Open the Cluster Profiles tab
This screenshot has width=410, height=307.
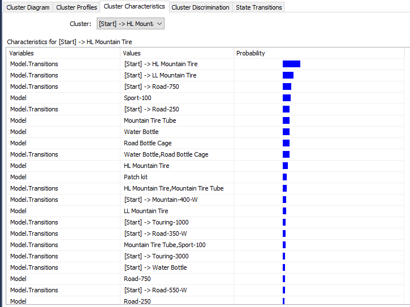(76, 7)
